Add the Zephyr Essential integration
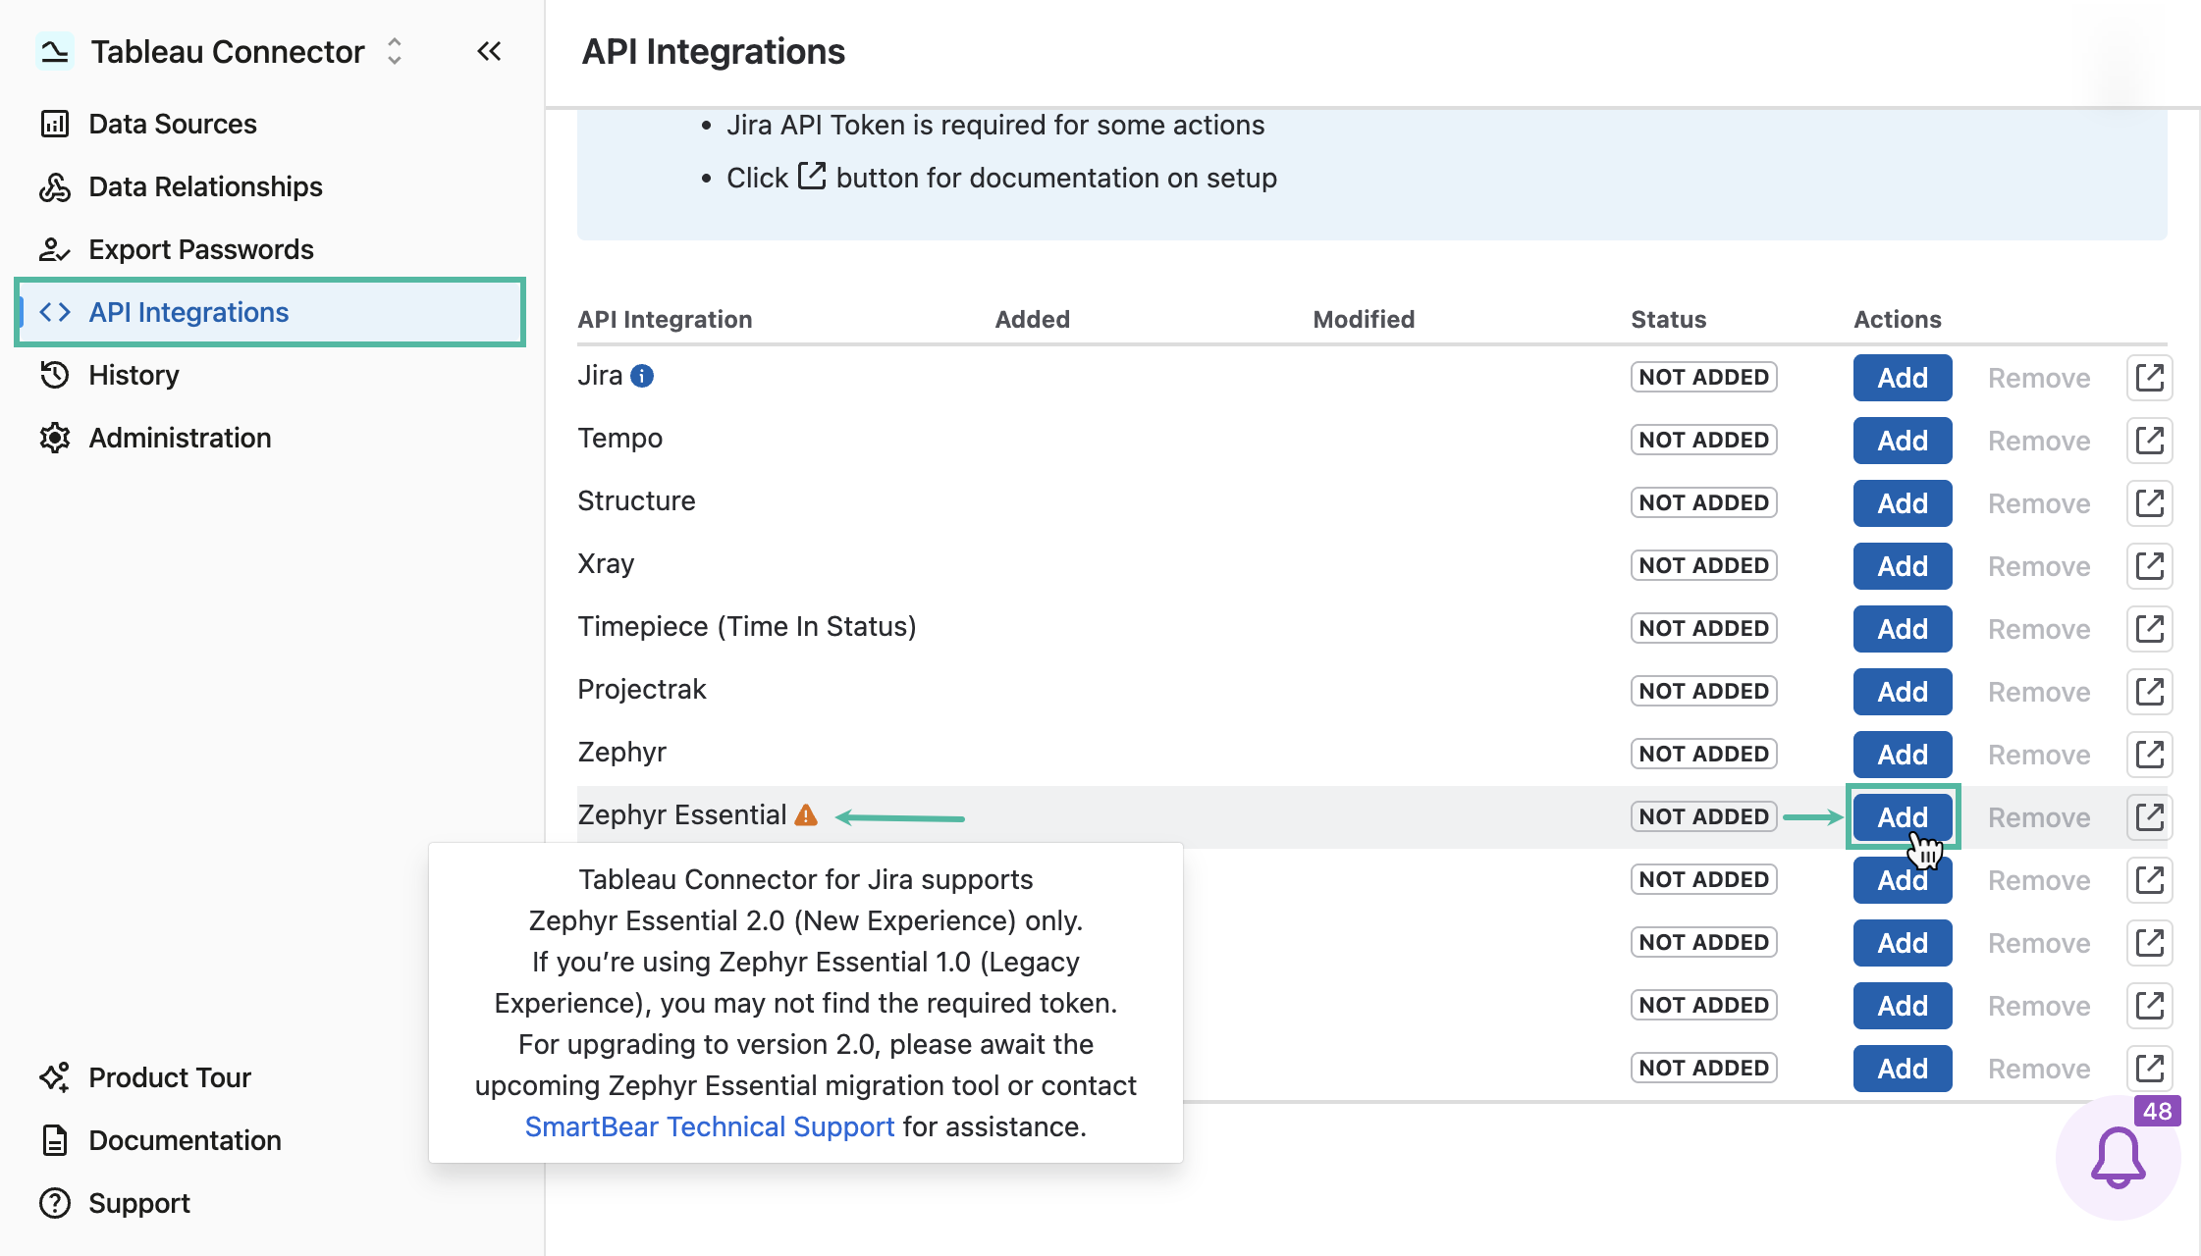The width and height of the screenshot is (2201, 1256). click(1903, 817)
